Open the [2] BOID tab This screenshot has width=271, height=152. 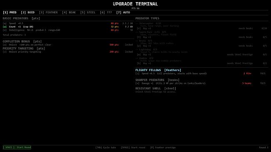[27, 12]
